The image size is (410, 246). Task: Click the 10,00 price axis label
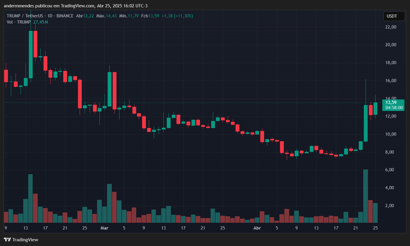pyautogui.click(x=391, y=134)
